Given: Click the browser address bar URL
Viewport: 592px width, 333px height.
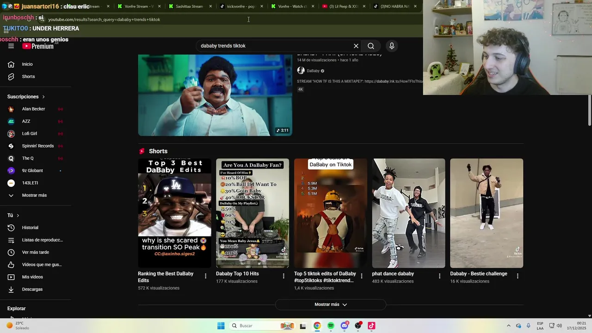Looking at the screenshot, I should (104, 19).
